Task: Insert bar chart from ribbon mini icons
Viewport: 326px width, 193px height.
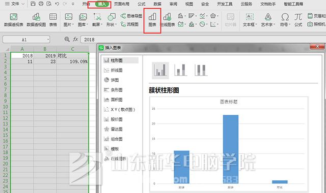Action: click(191, 16)
